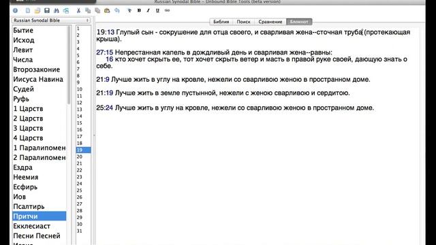Image resolution: width=436 pixels, height=245 pixels.
Task: Click verse reference 21:9 in notepad
Action: tap(103, 80)
